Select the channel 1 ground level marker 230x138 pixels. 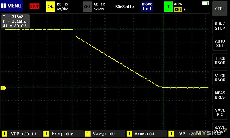pyautogui.click(x=3, y=88)
